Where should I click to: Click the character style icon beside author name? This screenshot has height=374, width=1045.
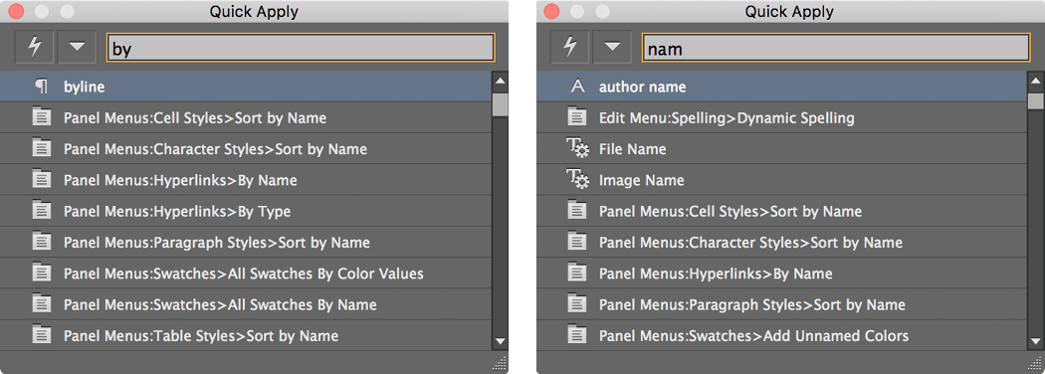[577, 86]
